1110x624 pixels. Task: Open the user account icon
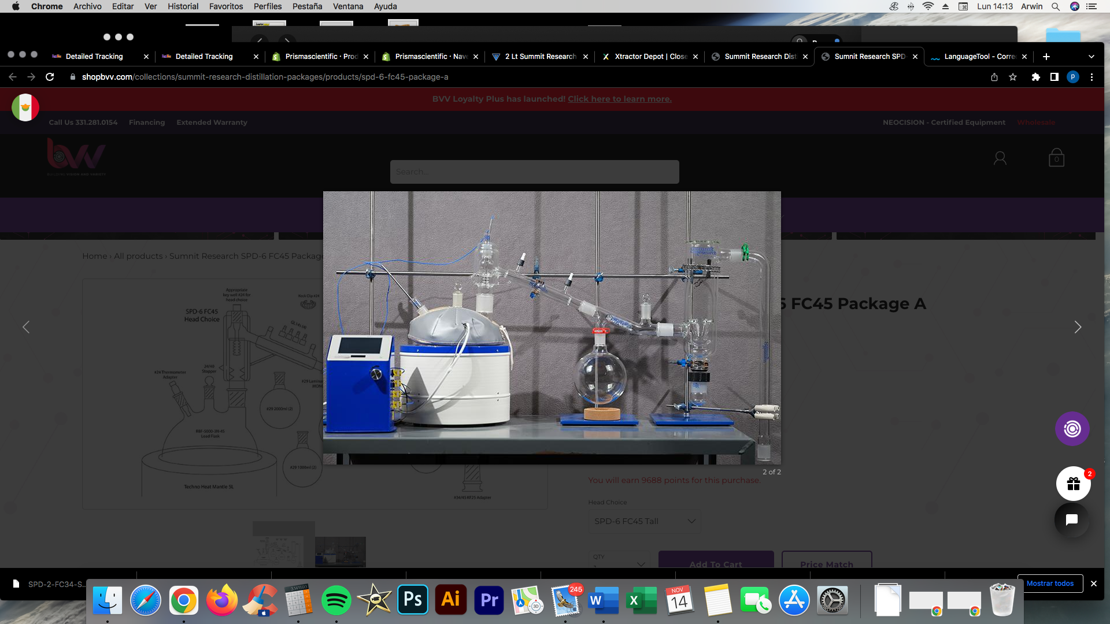tap(1000, 158)
